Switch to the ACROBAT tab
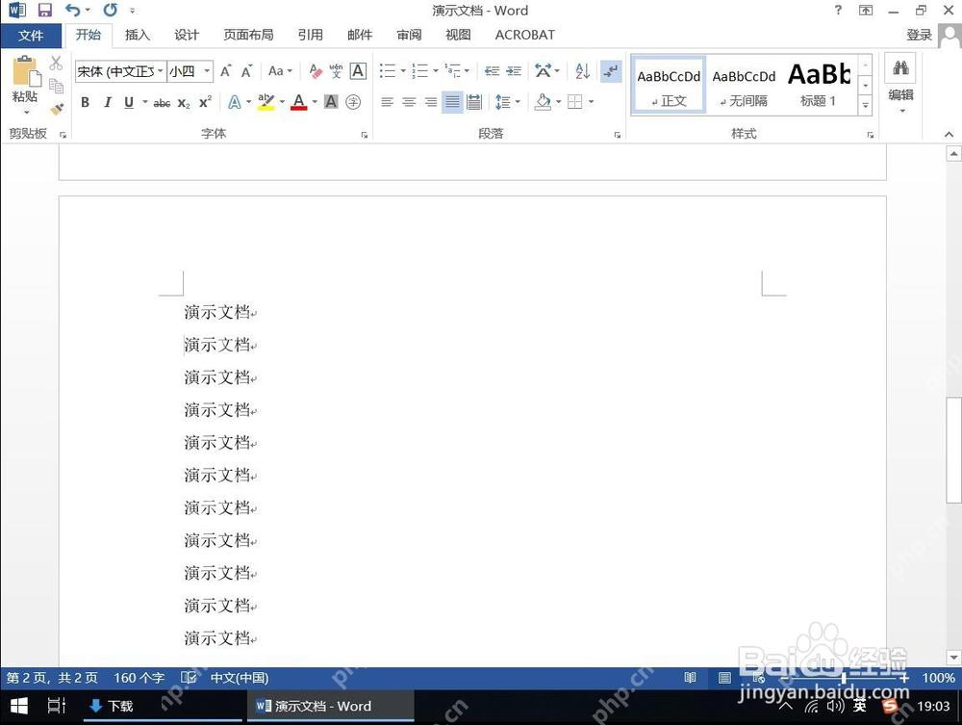The image size is (962, 725). [x=524, y=35]
